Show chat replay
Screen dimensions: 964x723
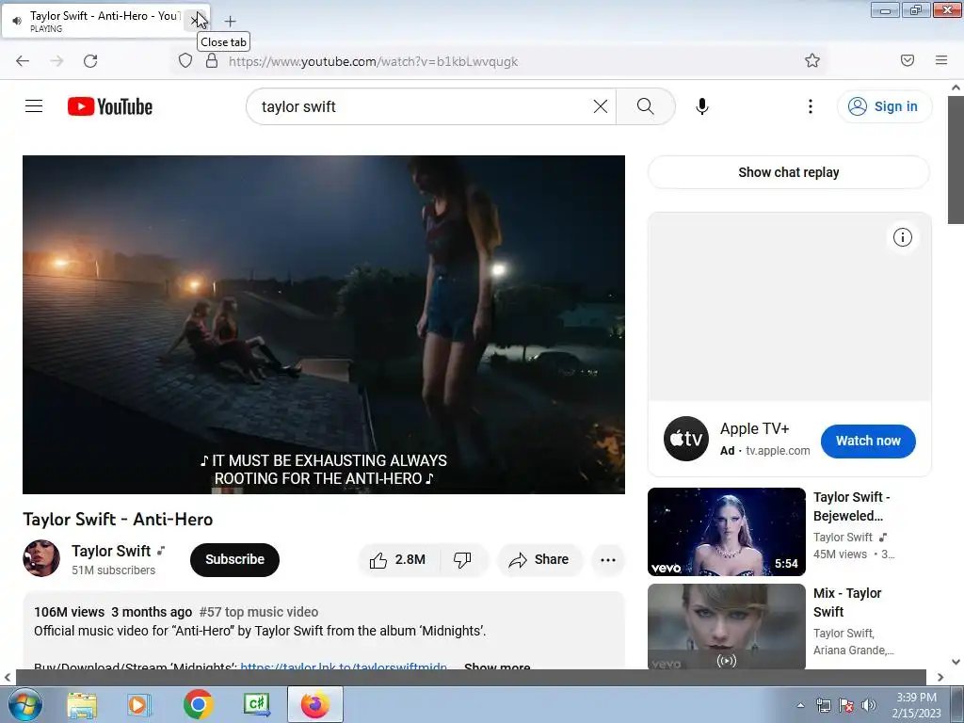pyautogui.click(x=789, y=172)
